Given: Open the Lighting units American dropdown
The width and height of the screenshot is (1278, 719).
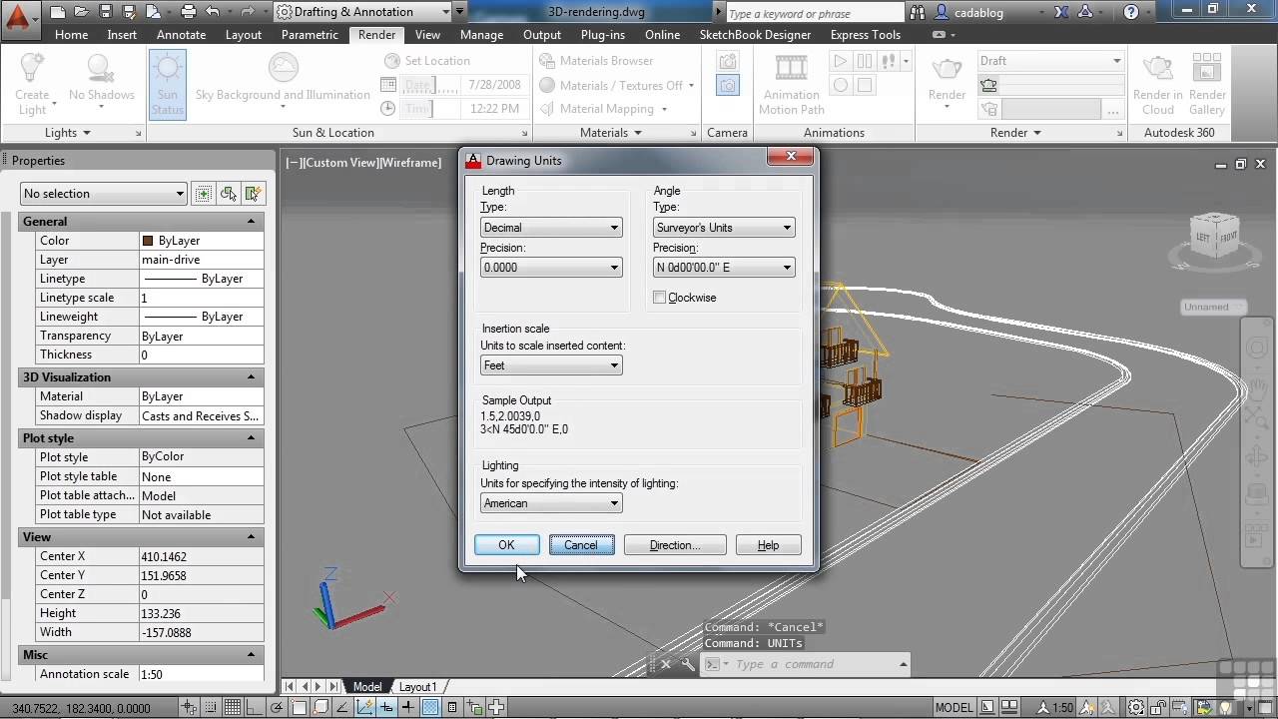Looking at the screenshot, I should tap(551, 503).
